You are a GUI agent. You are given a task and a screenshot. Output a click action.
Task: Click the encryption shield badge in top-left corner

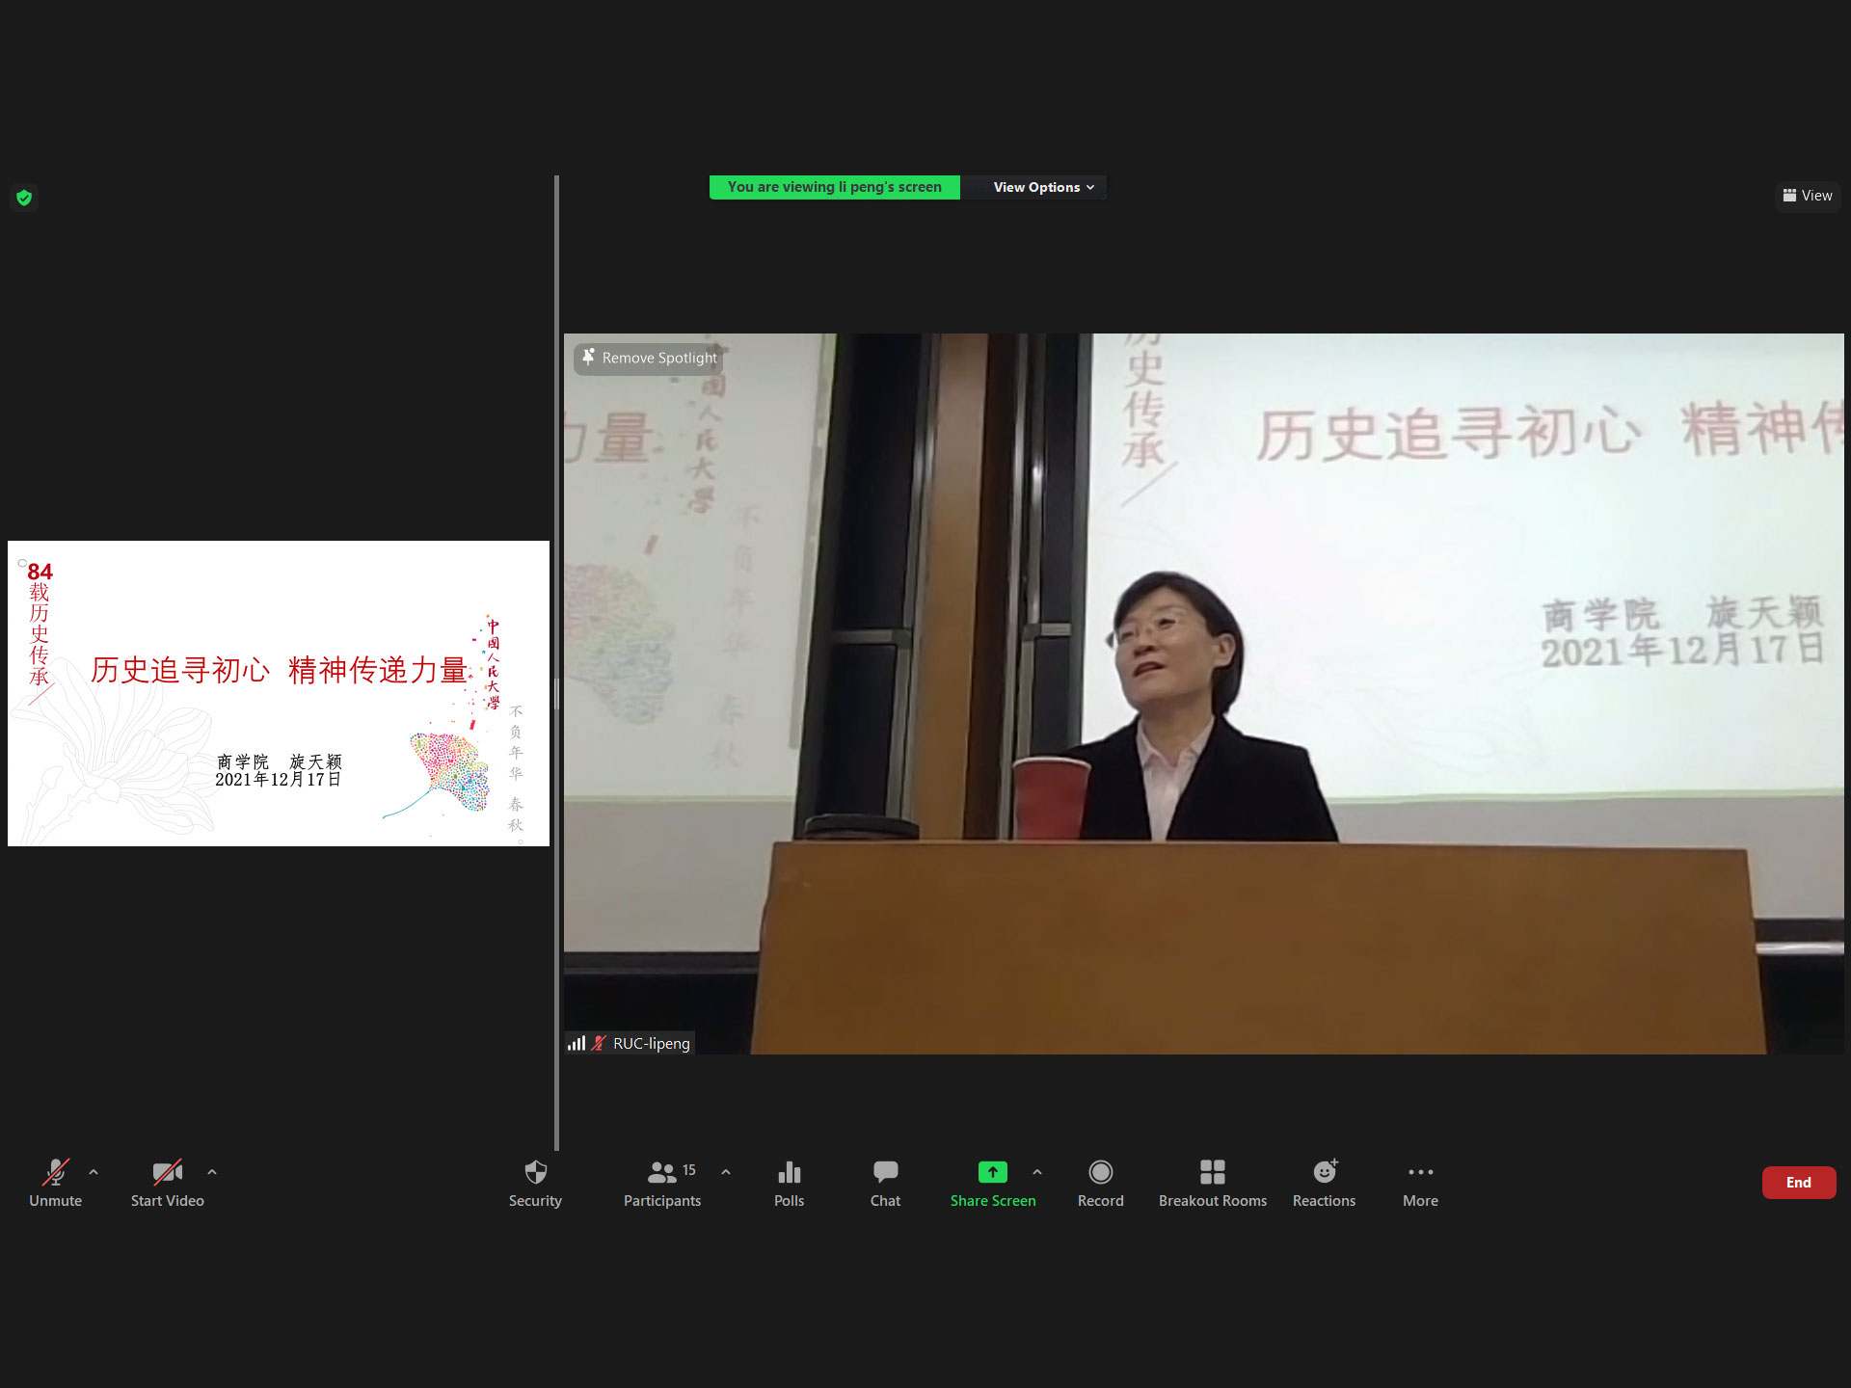tap(23, 197)
